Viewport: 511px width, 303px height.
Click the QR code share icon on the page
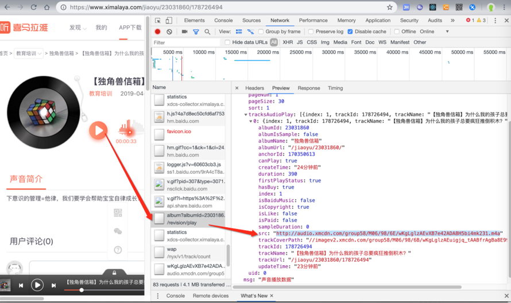(x=118, y=213)
